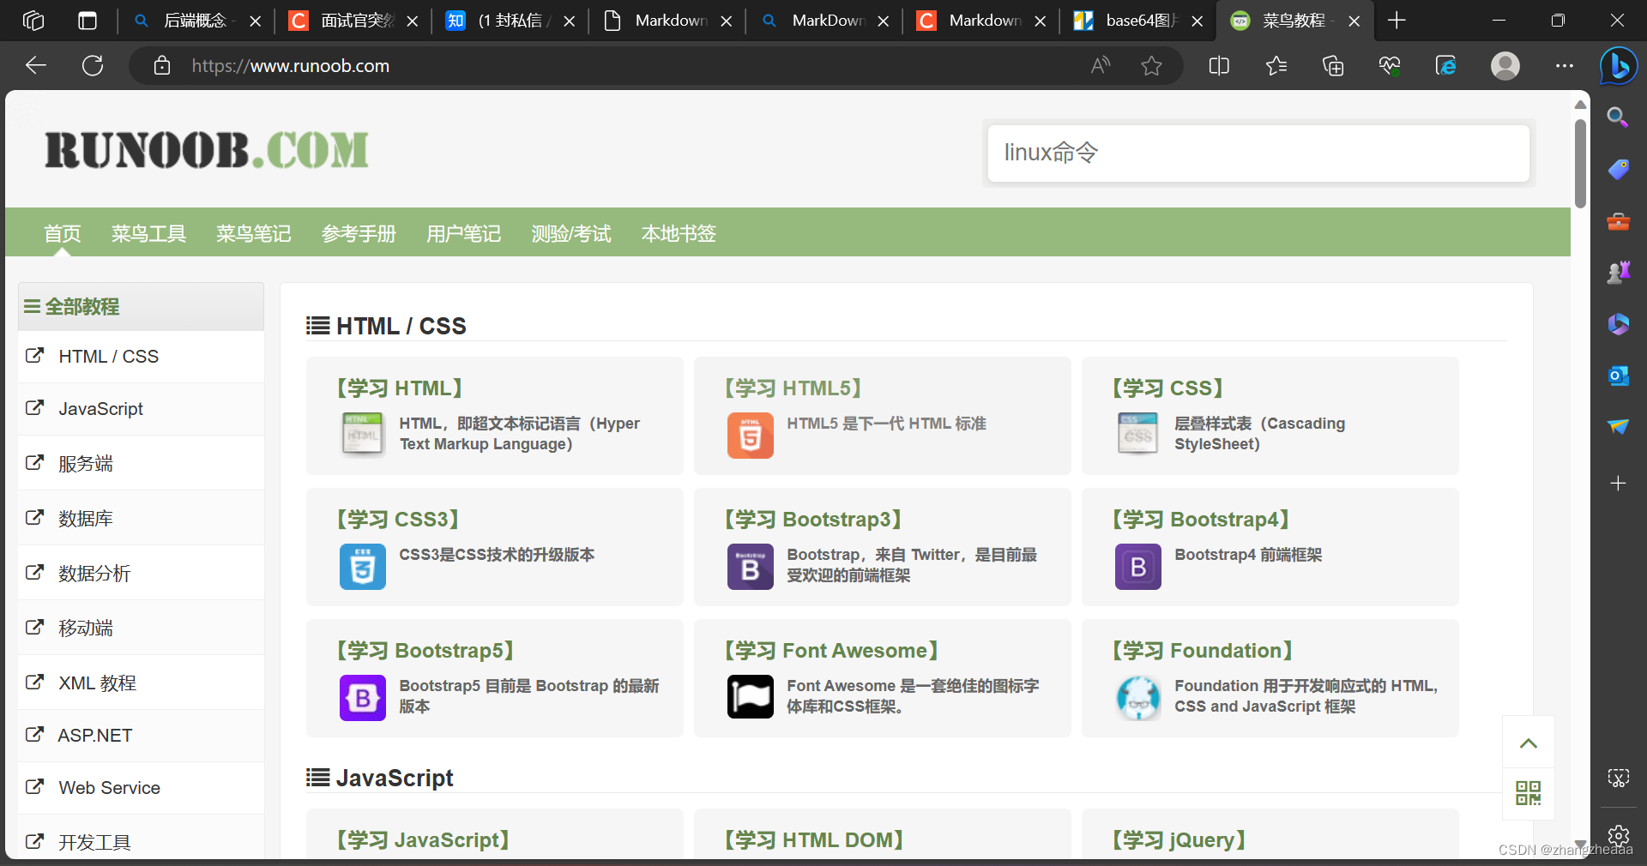
Task: Add a sidebar app with plus icon
Action: point(1618,484)
